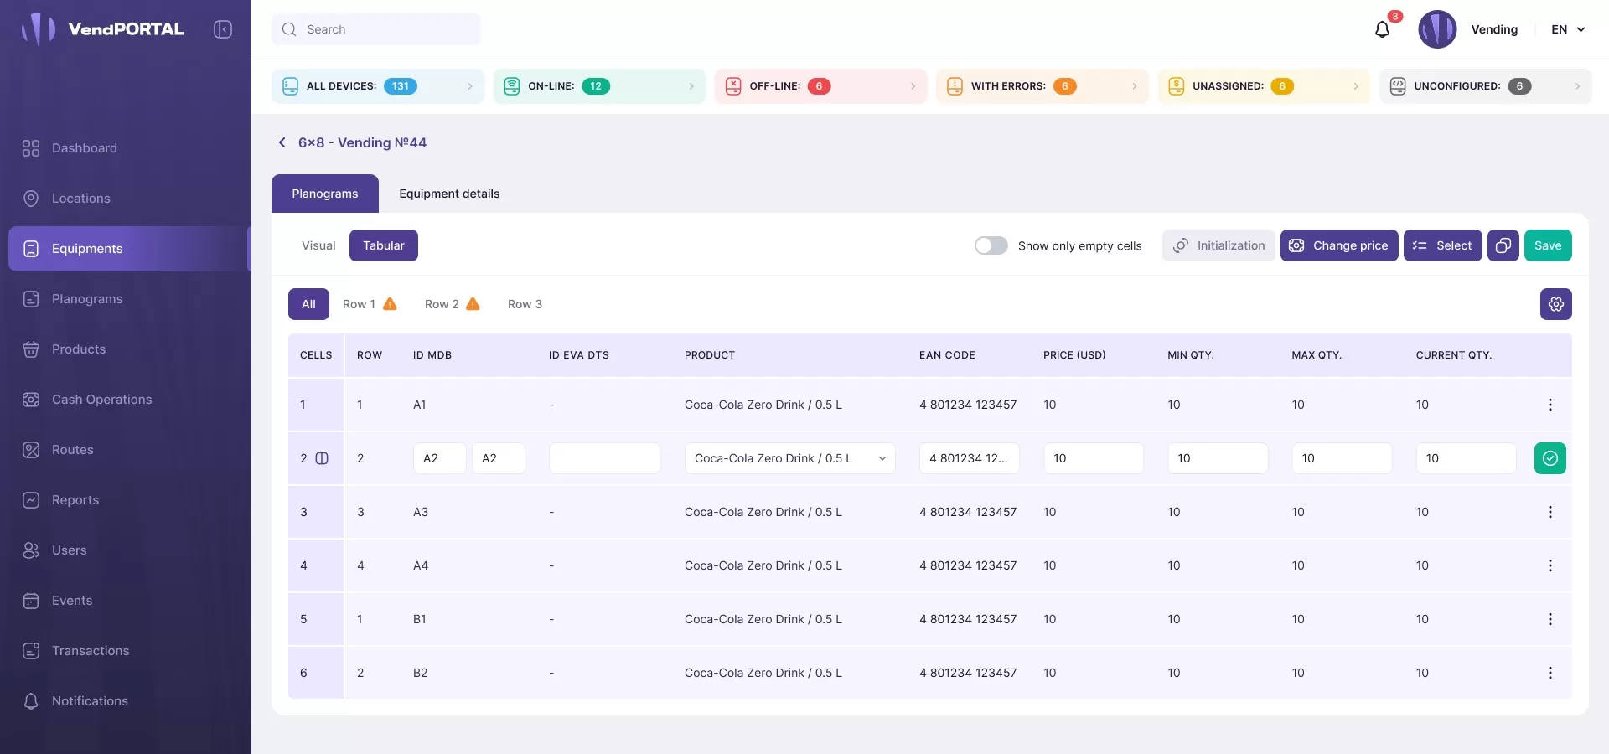
Task: Click the Change price button
Action: tap(1338, 245)
